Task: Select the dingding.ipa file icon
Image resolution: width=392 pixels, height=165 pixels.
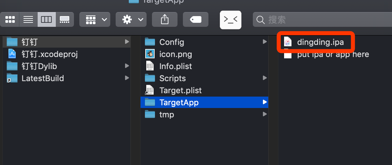Action: coord(288,42)
